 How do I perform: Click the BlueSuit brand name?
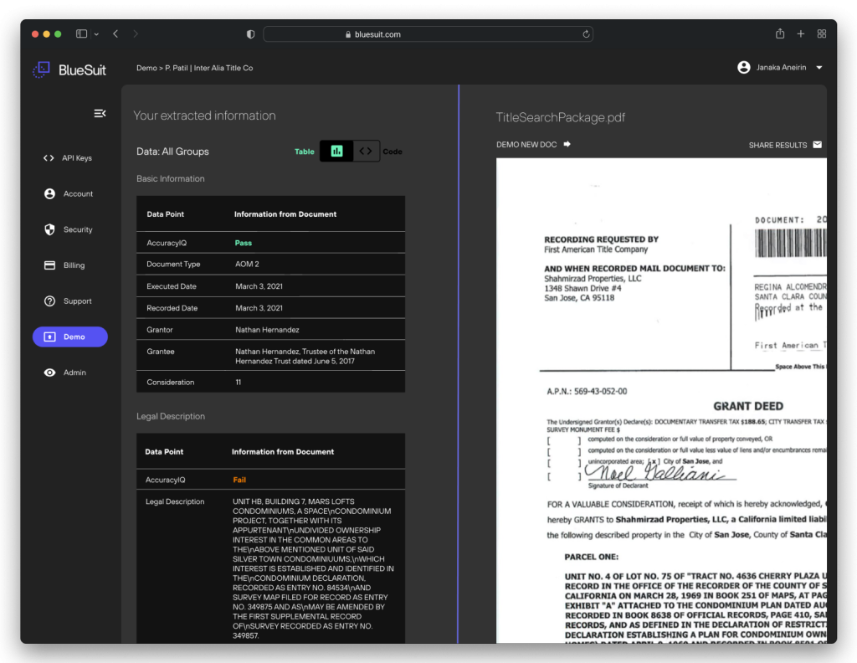(82, 70)
